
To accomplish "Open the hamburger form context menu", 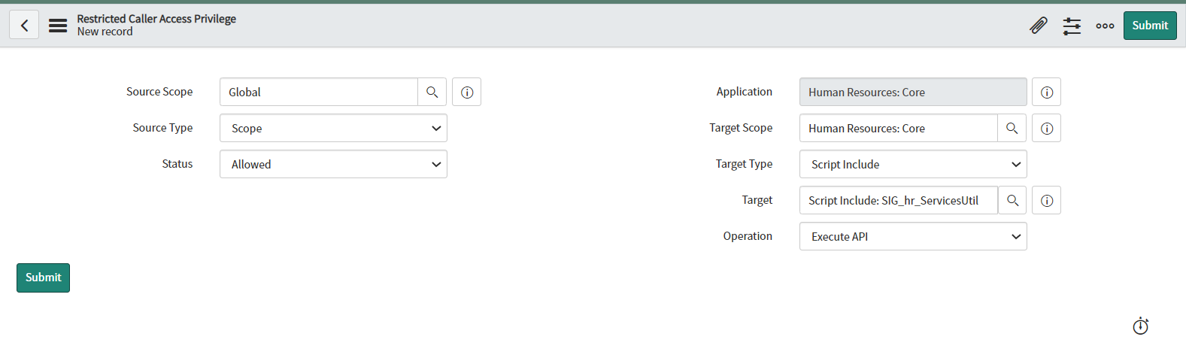I will click(x=58, y=26).
